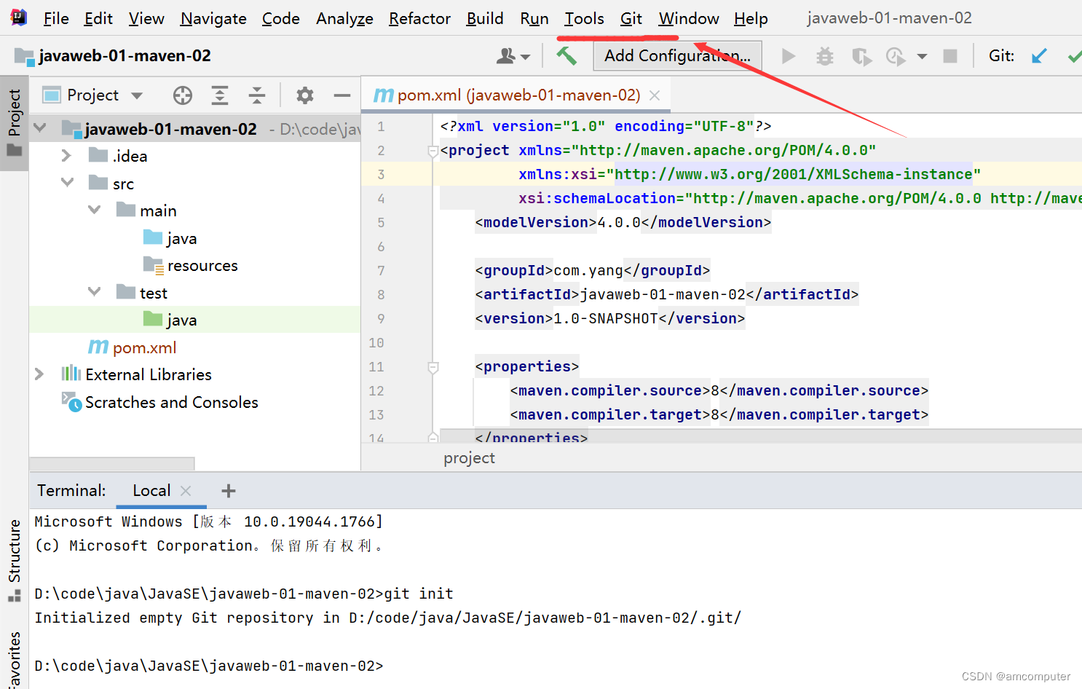Open the Project view type dropdown
Viewport: 1082px width, 689px height.
click(x=137, y=95)
